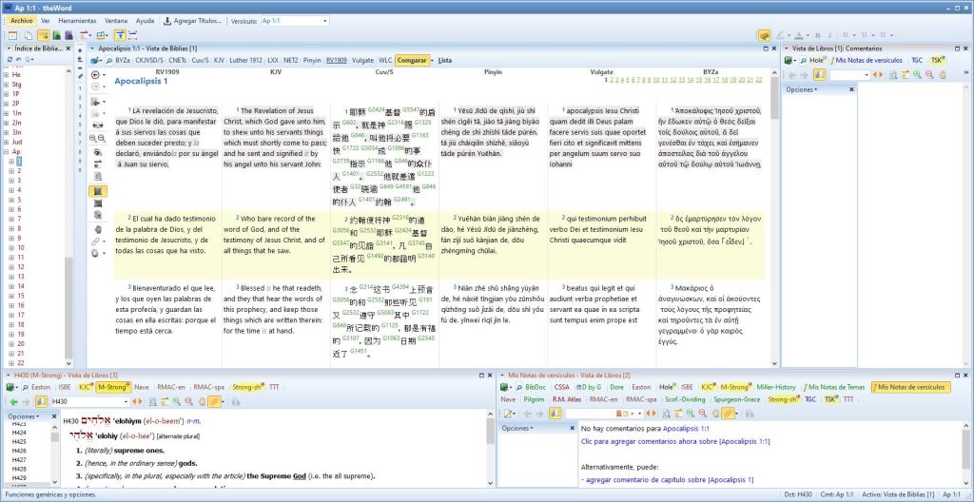The width and height of the screenshot is (974, 502).
Task: Toggle the highlighted link icon in dictionary toolbar
Action: 216,401
